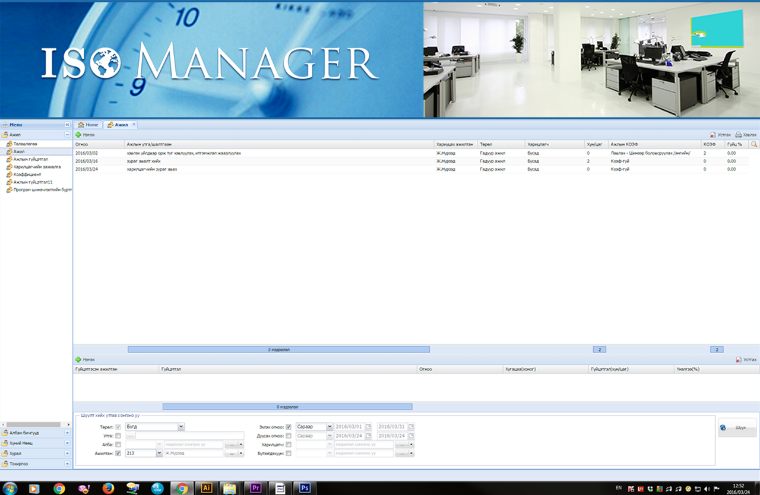Open Төлөвлөгөө in the sidebar tree
This screenshot has height=495, width=760.
coord(26,144)
